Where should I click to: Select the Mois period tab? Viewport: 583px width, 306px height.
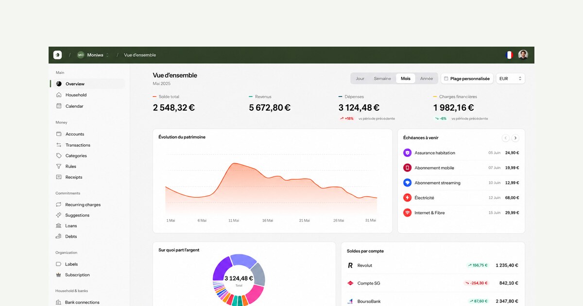point(406,79)
